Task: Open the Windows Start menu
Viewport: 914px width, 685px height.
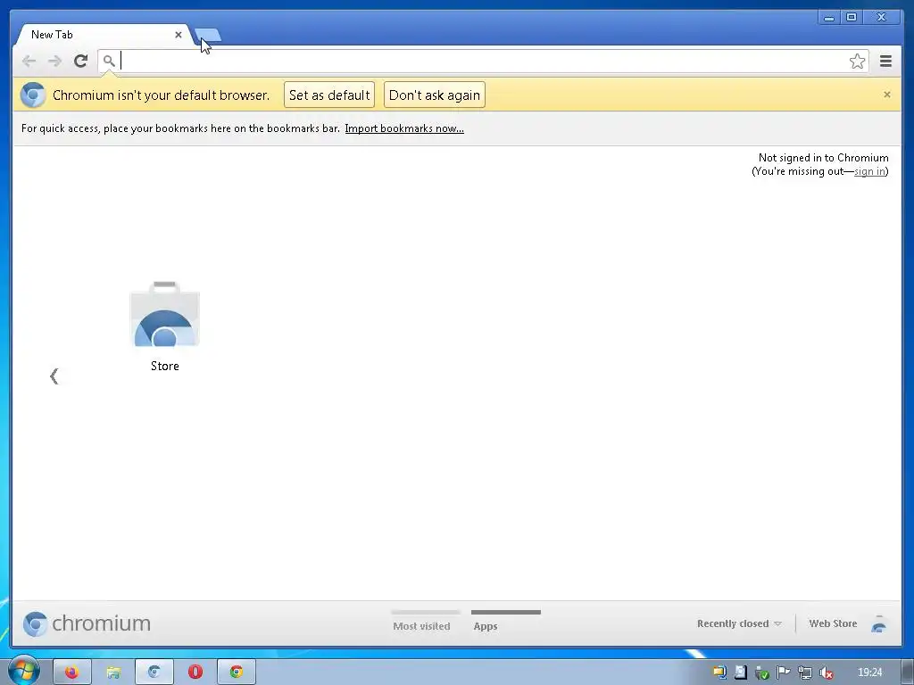Action: coord(23,671)
